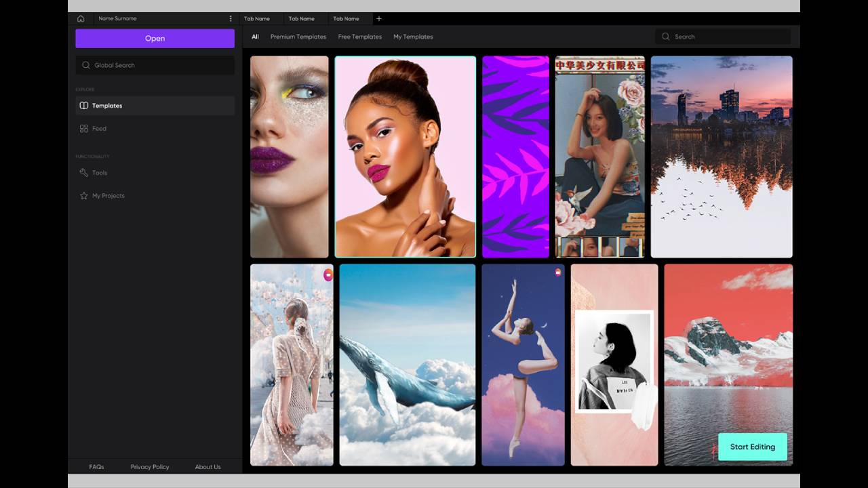Select the All templates filter

click(x=255, y=37)
